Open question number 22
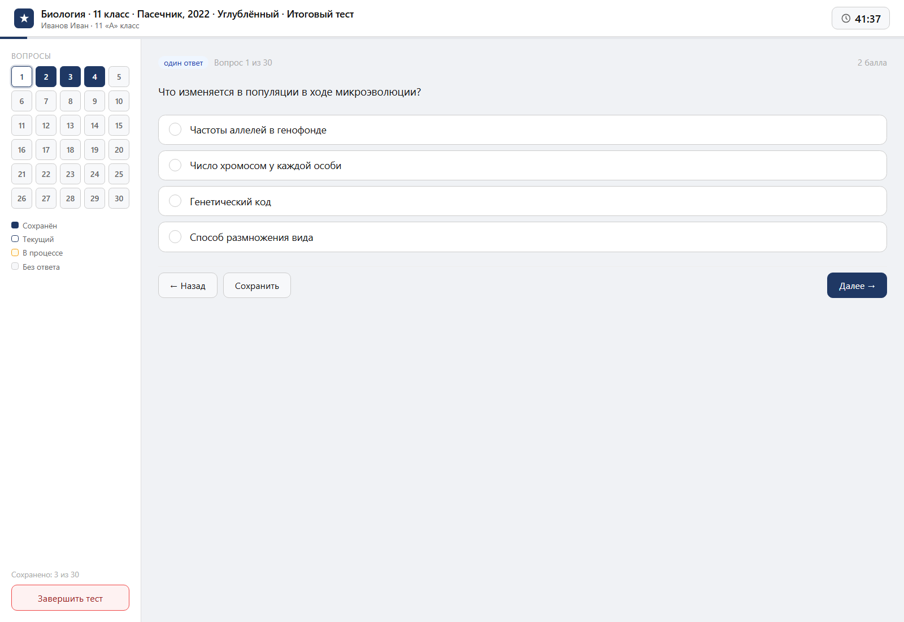 click(x=46, y=174)
